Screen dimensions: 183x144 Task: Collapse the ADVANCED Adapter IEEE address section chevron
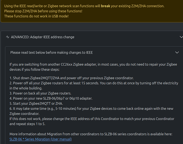(x=181, y=37)
